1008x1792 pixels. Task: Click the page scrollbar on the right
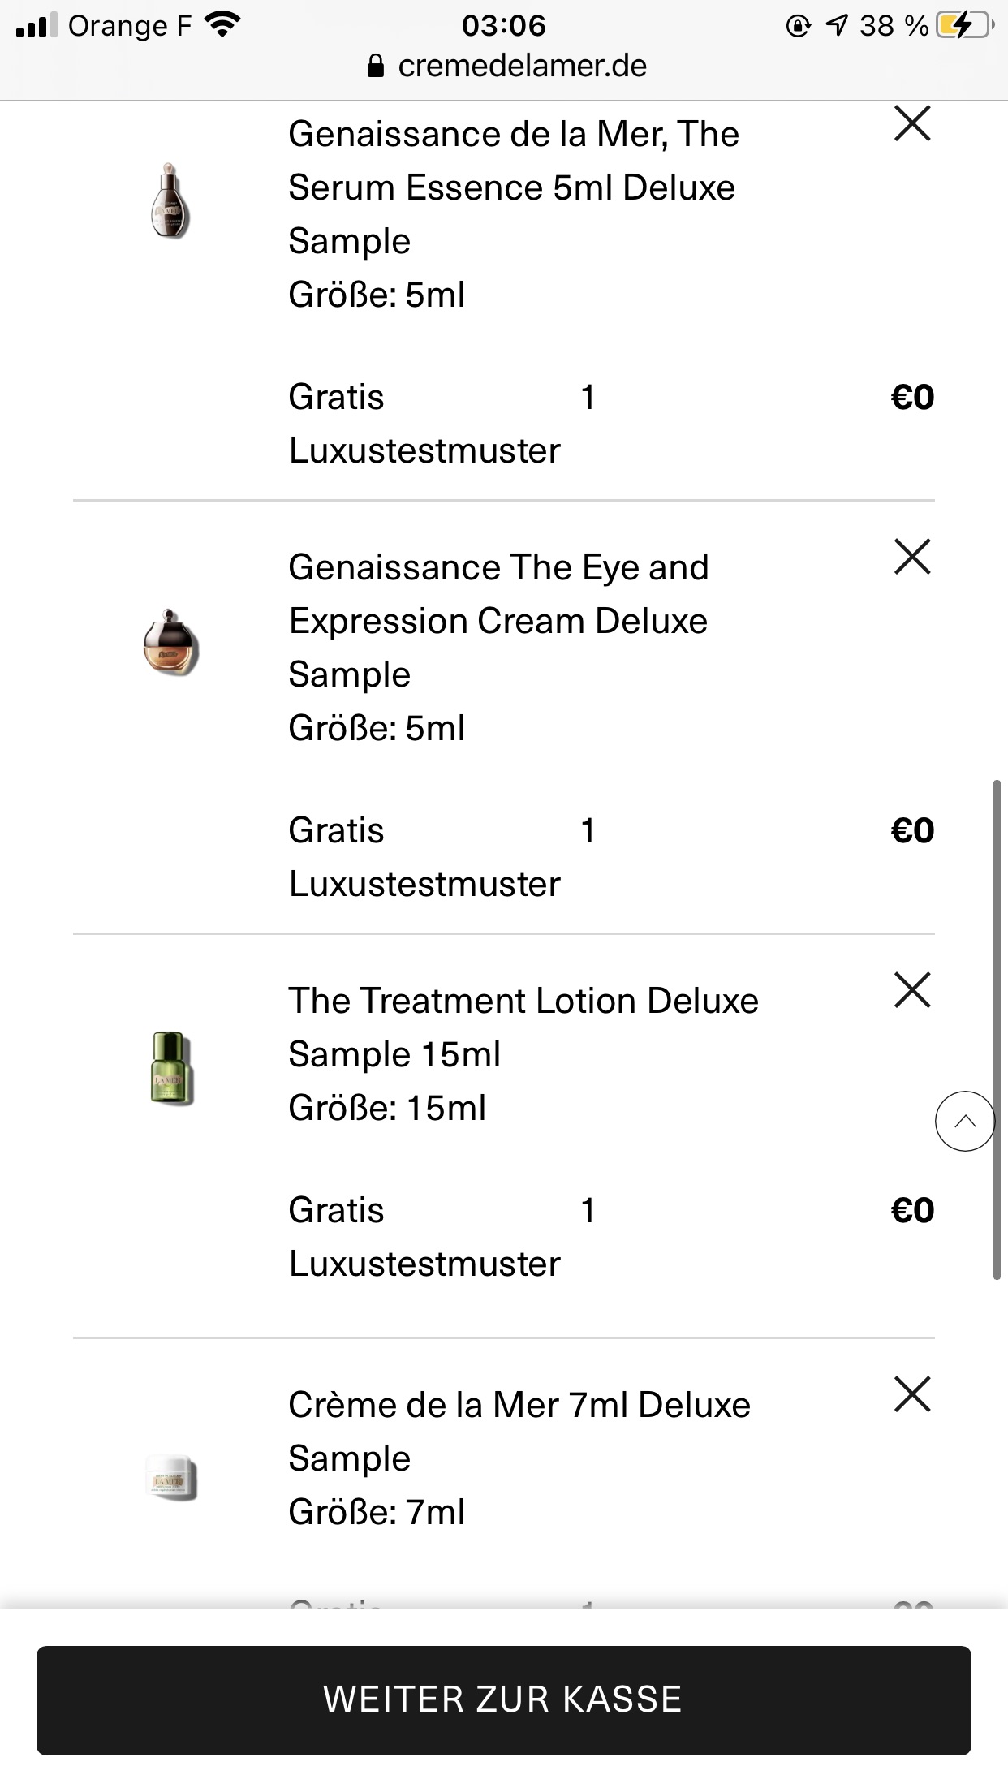997,1029
